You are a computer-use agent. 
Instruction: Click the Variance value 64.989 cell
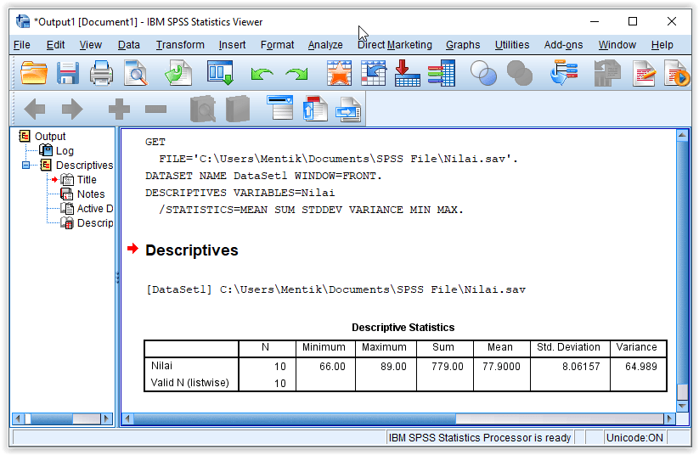click(639, 367)
